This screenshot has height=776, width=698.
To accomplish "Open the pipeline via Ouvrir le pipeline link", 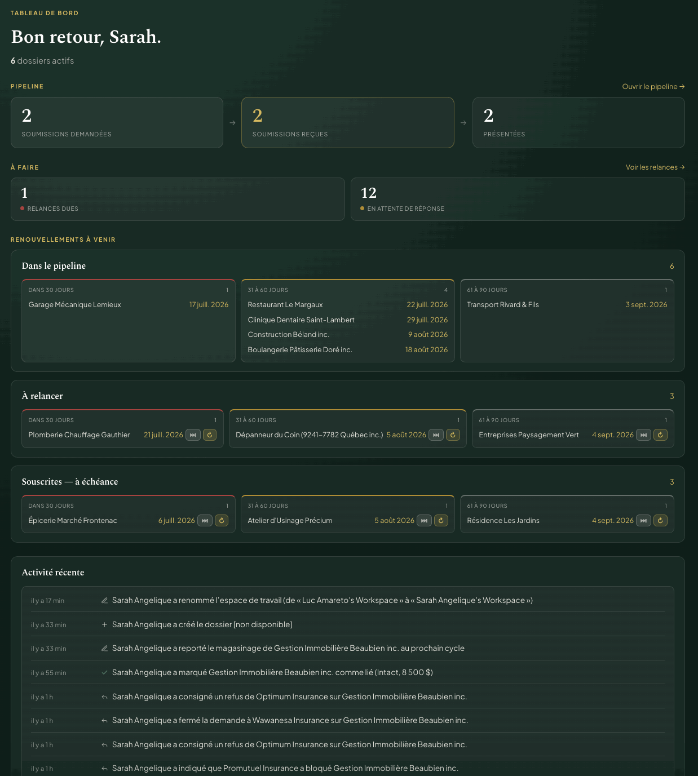I will click(x=653, y=87).
